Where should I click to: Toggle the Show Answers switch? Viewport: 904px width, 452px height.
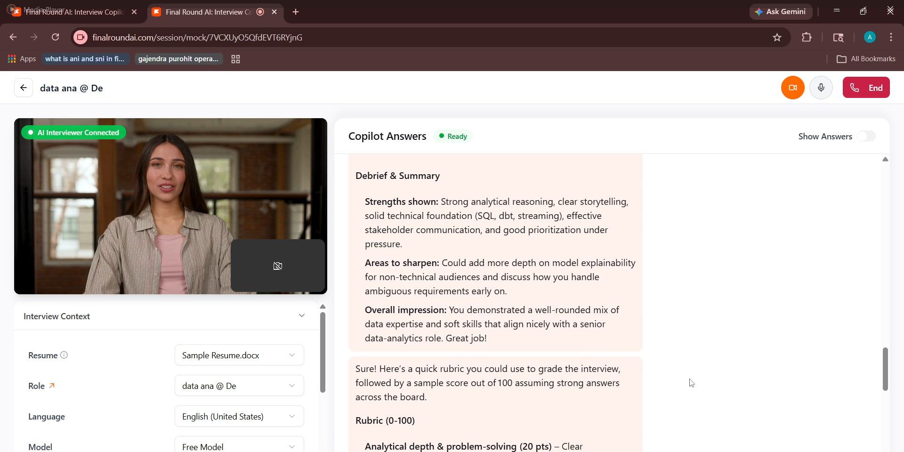pyautogui.click(x=866, y=136)
